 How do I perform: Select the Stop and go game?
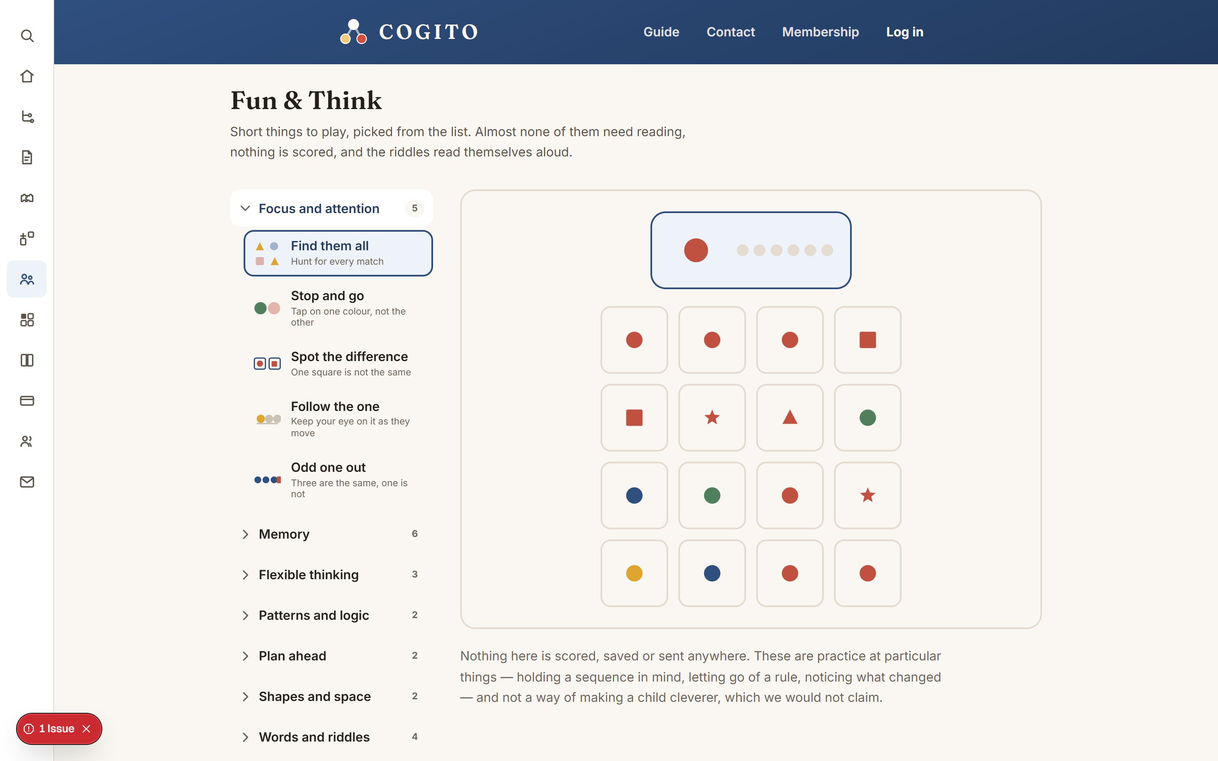click(x=338, y=308)
